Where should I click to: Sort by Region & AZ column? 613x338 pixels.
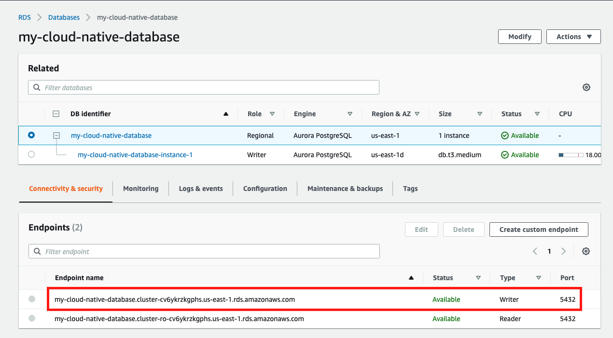[x=417, y=114]
